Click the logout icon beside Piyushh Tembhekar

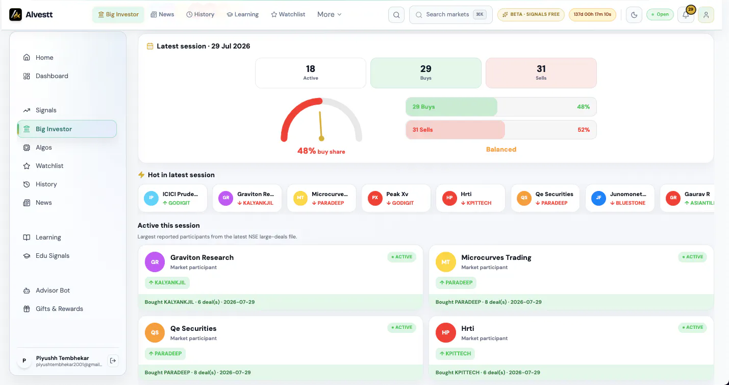tap(113, 360)
